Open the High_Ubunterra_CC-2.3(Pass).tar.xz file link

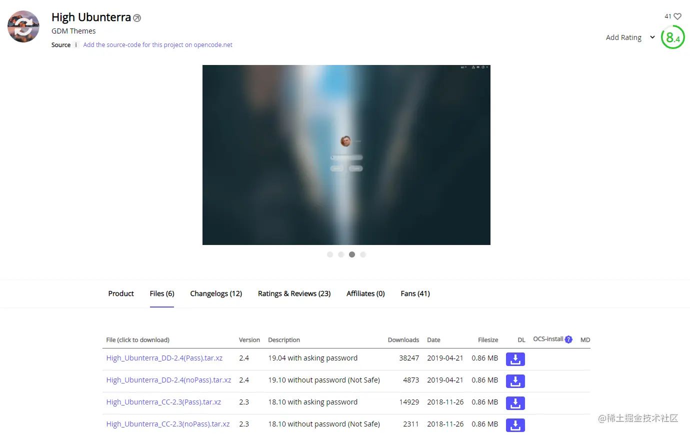[163, 402]
